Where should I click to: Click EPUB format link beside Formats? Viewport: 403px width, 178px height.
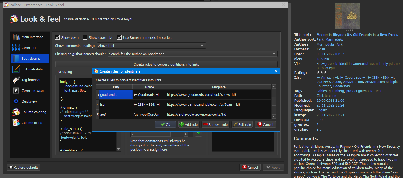click(321, 49)
